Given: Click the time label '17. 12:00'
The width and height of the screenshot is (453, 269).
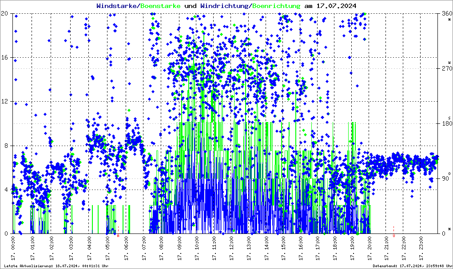Looking at the screenshot, I should click(x=232, y=248).
